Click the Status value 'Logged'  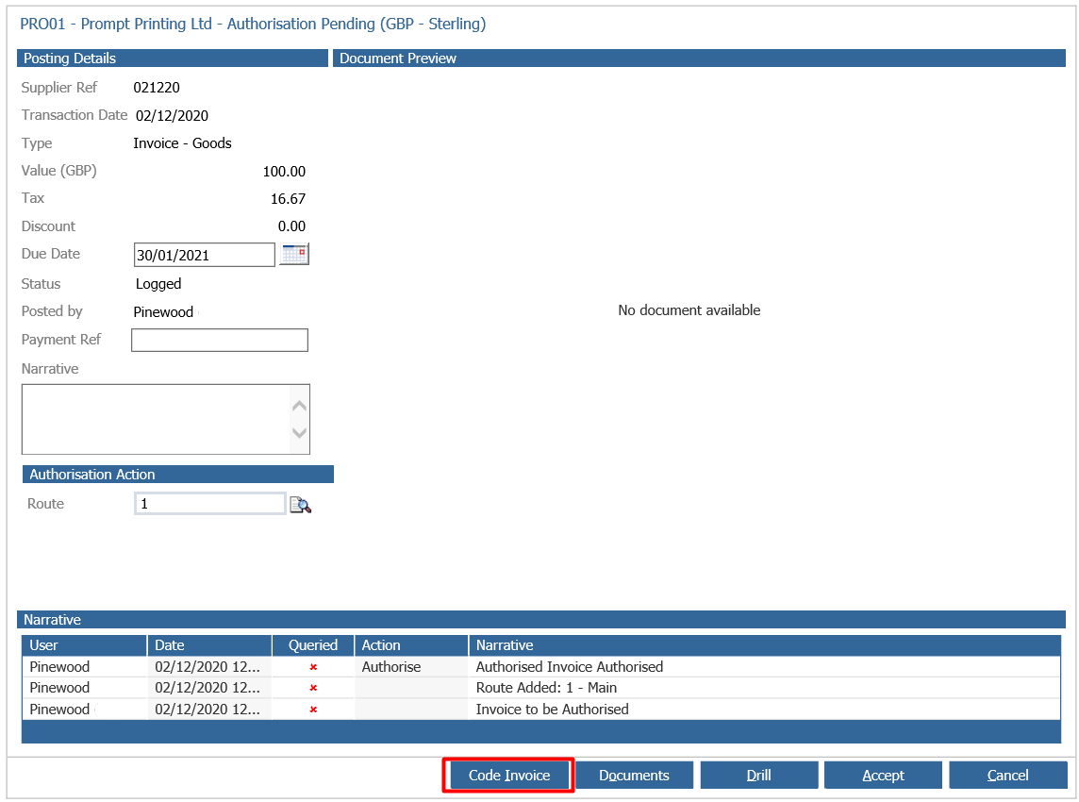[158, 284]
